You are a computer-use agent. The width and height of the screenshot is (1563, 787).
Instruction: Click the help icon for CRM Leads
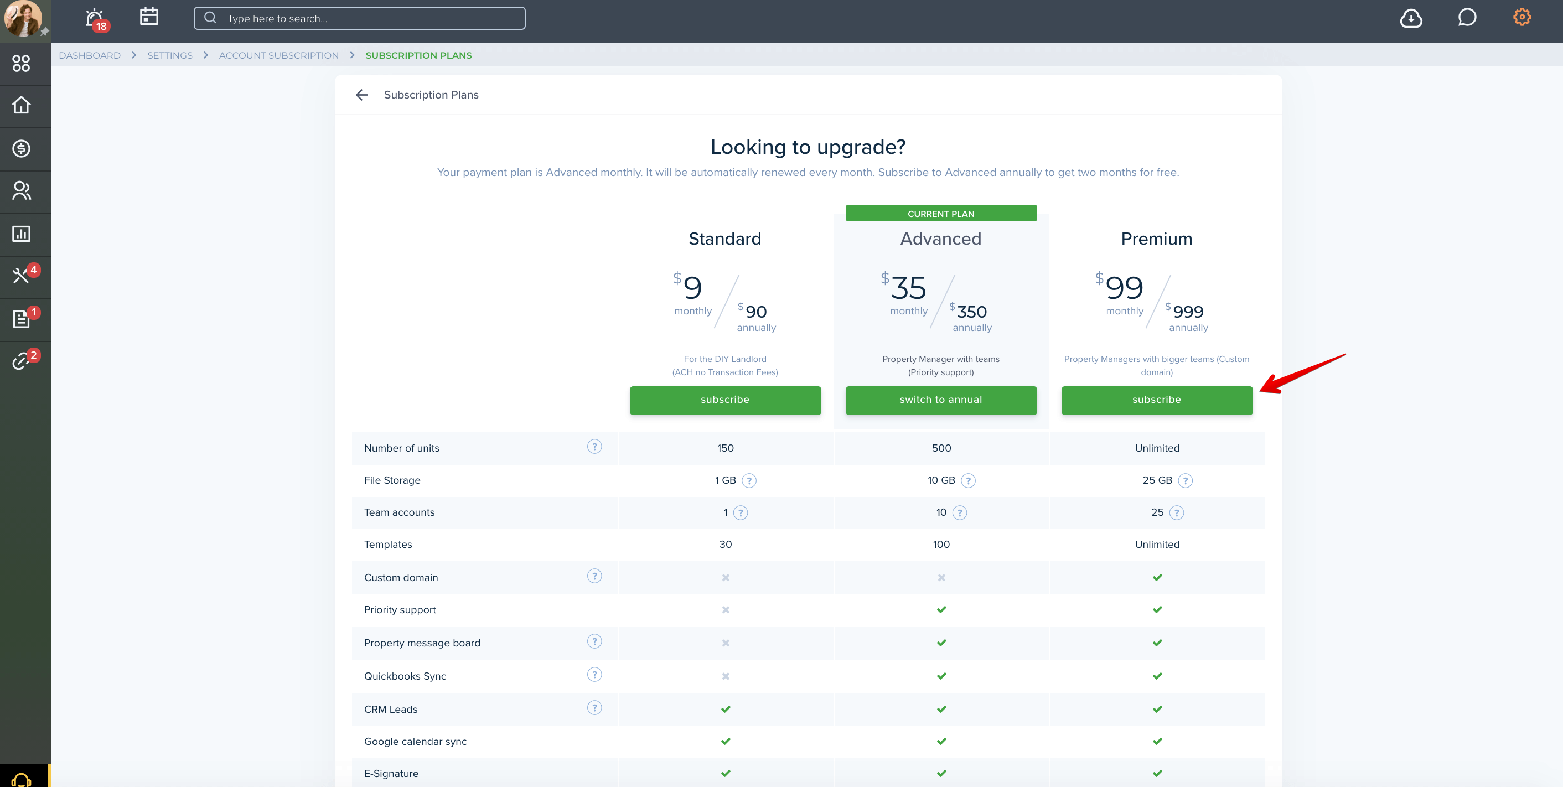point(594,708)
